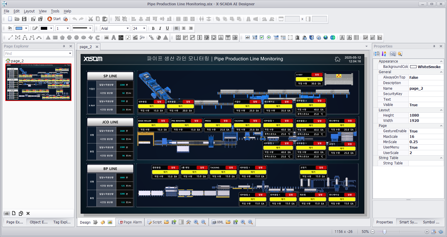Toggle underline text formatting
447x237 pixels.
(x=167, y=28)
